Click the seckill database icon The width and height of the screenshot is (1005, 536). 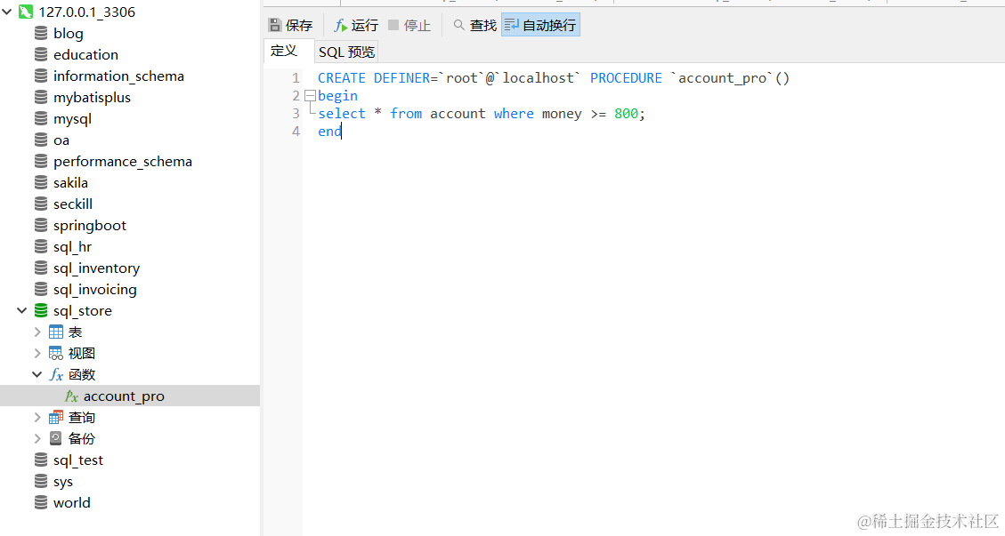pyautogui.click(x=41, y=204)
